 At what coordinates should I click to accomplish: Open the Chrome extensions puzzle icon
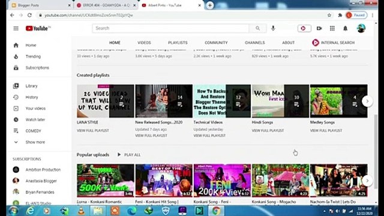pyautogui.click(x=340, y=15)
